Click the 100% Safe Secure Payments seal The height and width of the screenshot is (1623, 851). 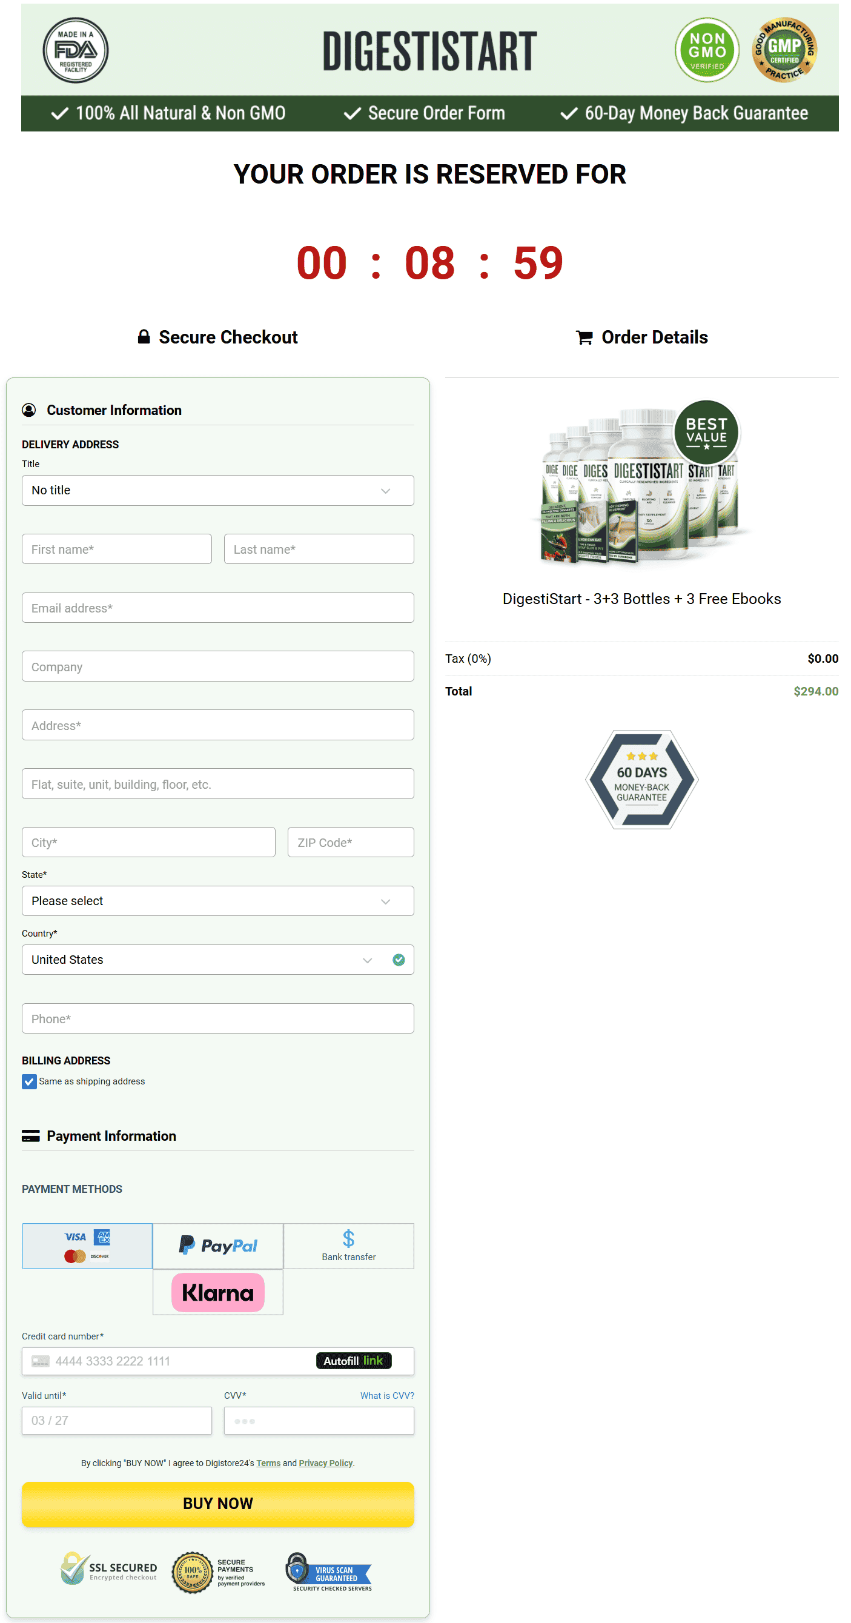pos(218,1572)
